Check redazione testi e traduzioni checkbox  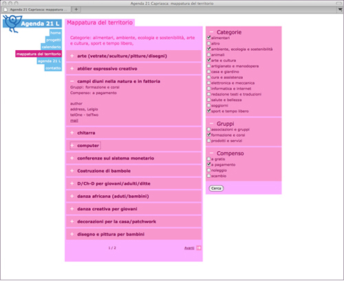208,94
